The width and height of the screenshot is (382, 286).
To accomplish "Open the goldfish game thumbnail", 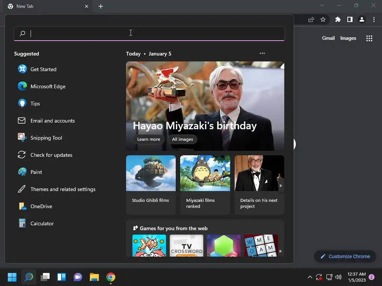I will (x=149, y=246).
